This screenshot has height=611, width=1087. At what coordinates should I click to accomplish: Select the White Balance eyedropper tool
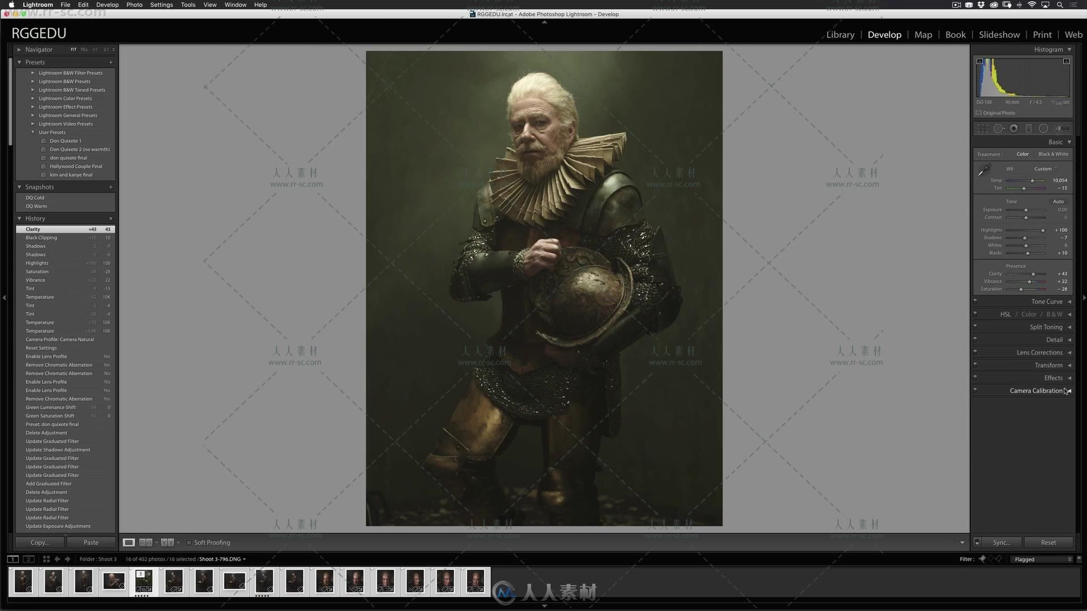tap(982, 169)
